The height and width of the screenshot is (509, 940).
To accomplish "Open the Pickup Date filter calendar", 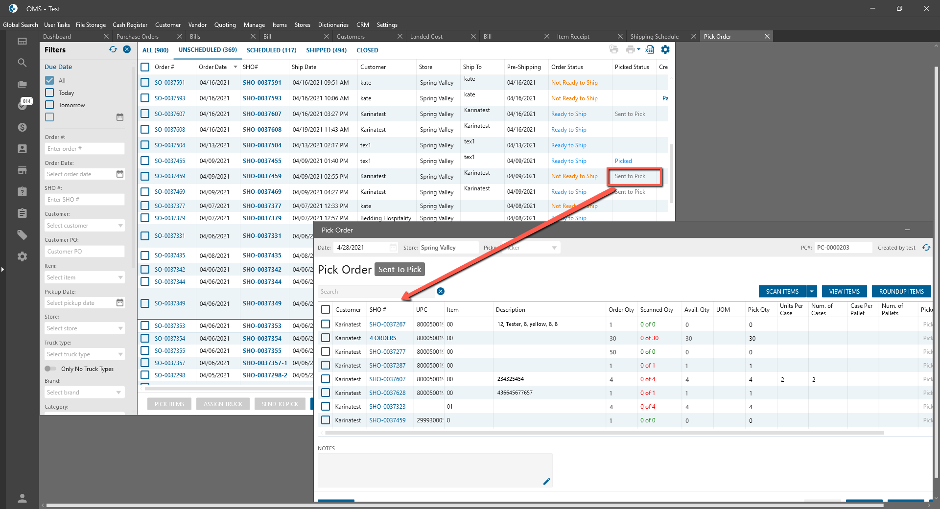I will click(120, 302).
